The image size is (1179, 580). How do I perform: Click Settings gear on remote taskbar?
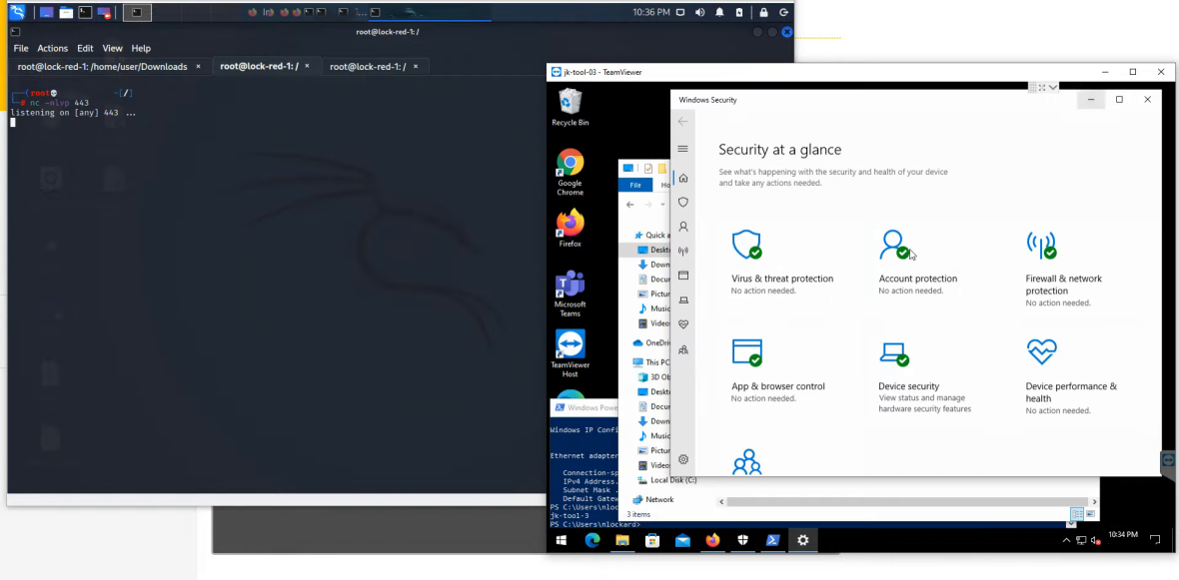803,540
